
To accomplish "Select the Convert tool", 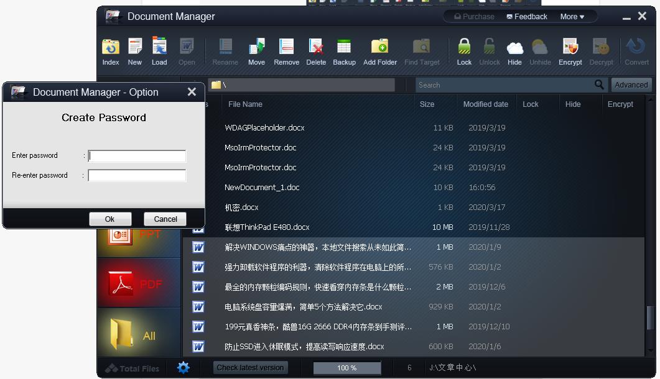I will point(636,51).
